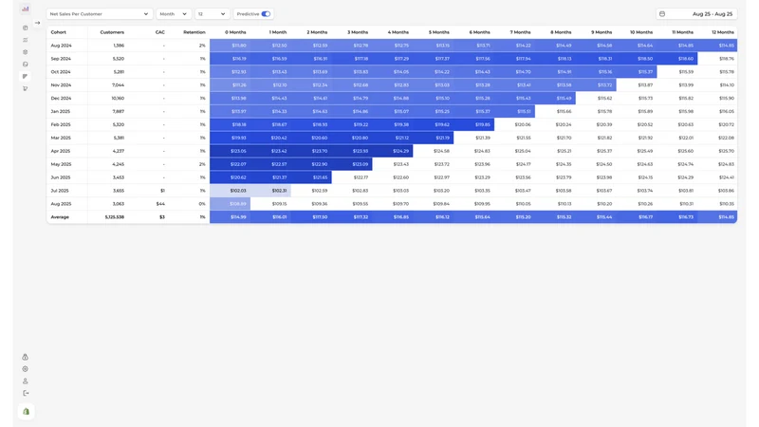Select the Jan 2025 cohort row label
Screen dimensions: 759x427
[x=61, y=111]
